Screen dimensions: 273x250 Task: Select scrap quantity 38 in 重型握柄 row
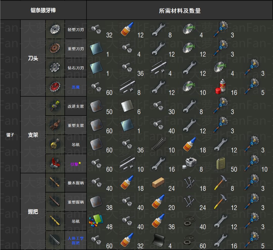click(109, 208)
